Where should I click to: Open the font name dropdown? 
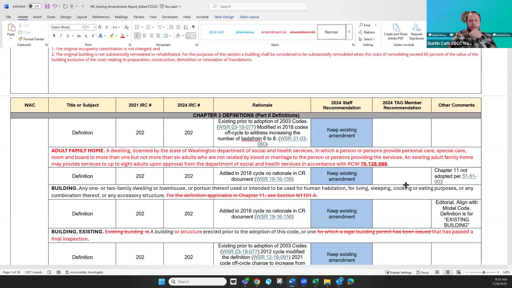pyautogui.click(x=82, y=27)
